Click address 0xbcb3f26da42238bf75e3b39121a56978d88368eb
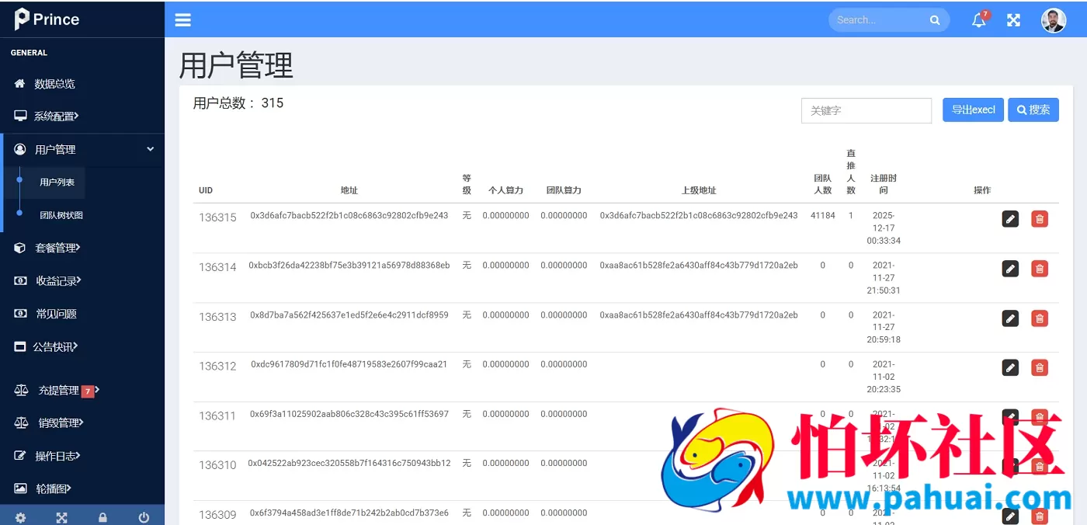 coord(349,265)
